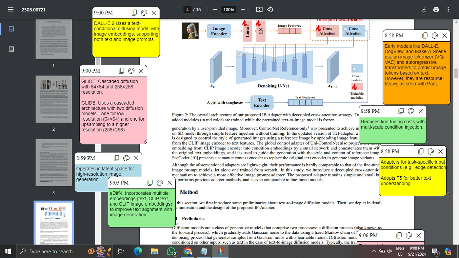Open Task View from taskbar
459x258 pixels.
(x=121, y=251)
